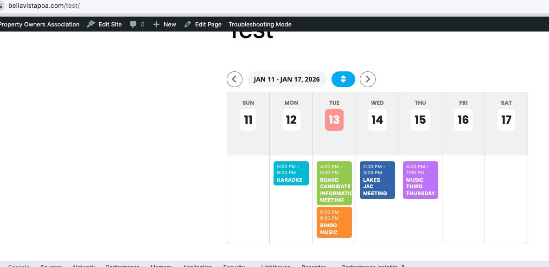Open the Music Third Thursday event
The width and height of the screenshot is (549, 267).
pos(420,180)
